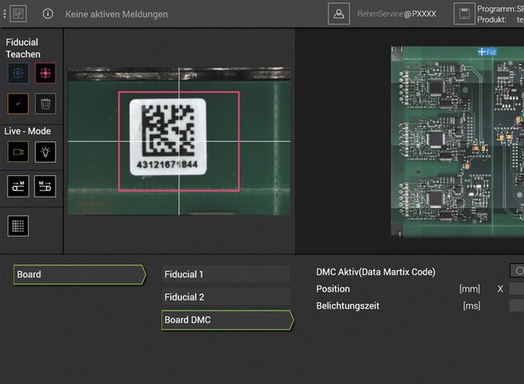Select Fiducial 1 entry
This screenshot has width=524, height=384.
[226, 274]
